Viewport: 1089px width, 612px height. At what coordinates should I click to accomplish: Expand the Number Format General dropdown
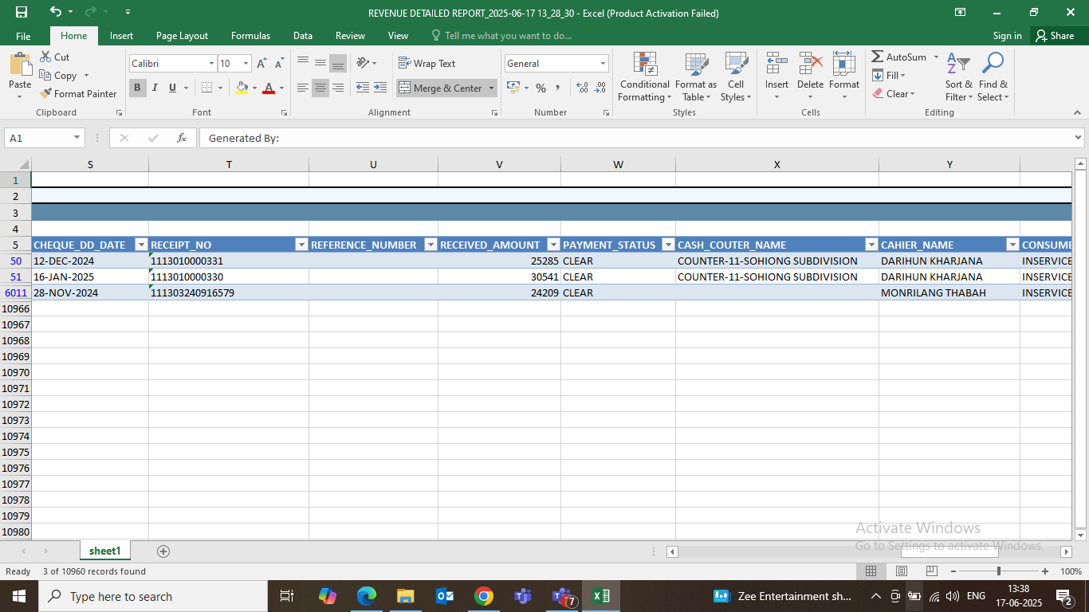603,64
